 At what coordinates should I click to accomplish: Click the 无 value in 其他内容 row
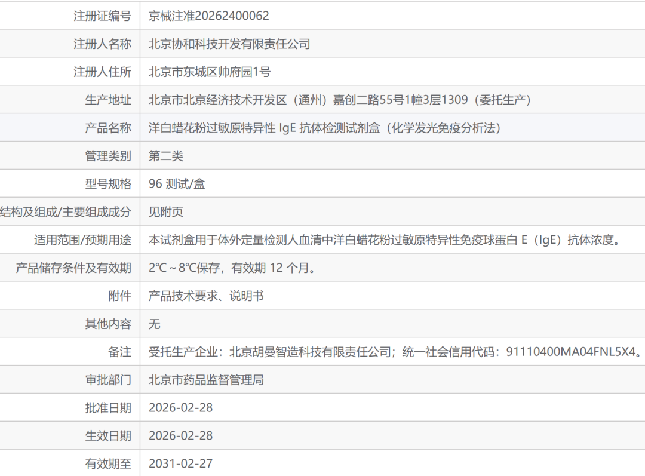coord(154,324)
